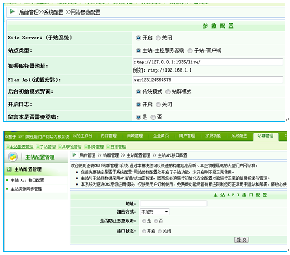Open the 内容管理 tab
290x255 pixels.
pyautogui.click(x=108, y=136)
